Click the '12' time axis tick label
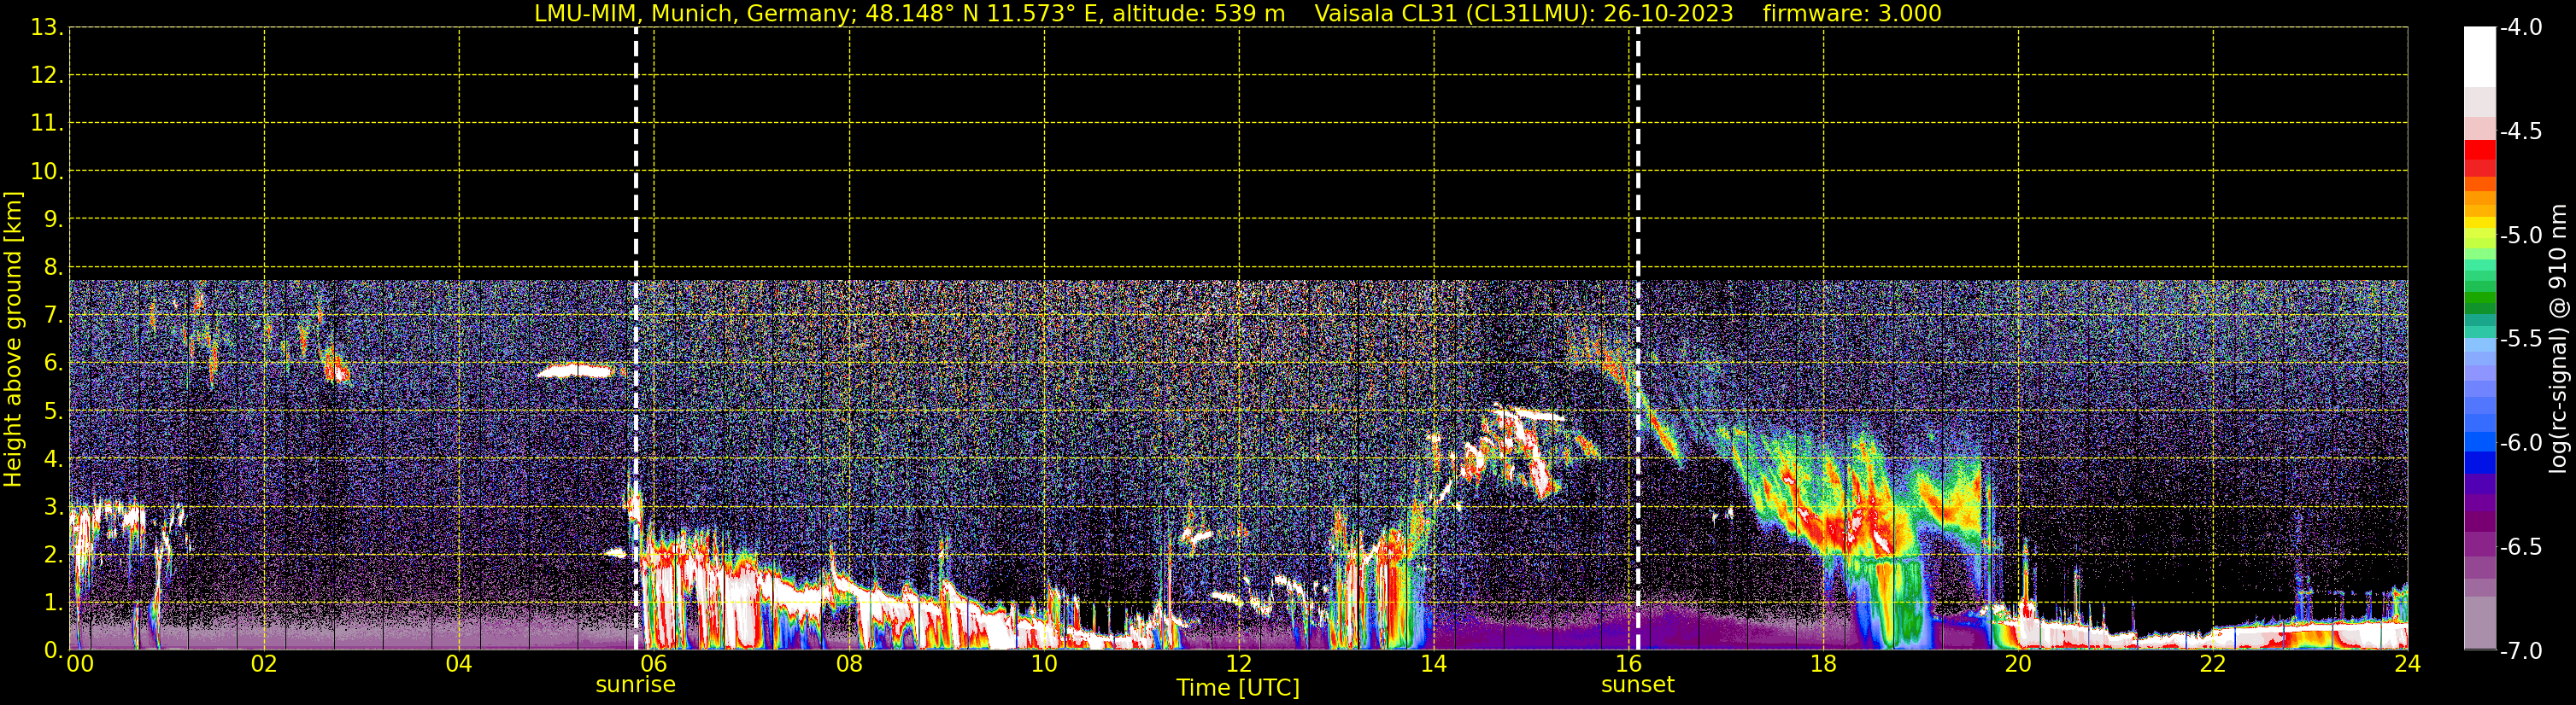Screen dimensions: 2576x705 1239,664
